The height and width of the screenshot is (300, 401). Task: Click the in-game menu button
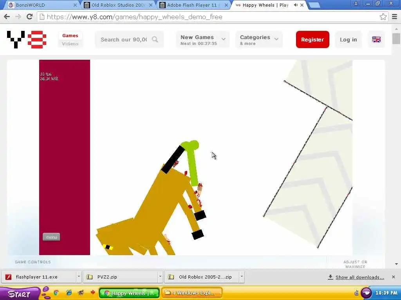(51, 237)
